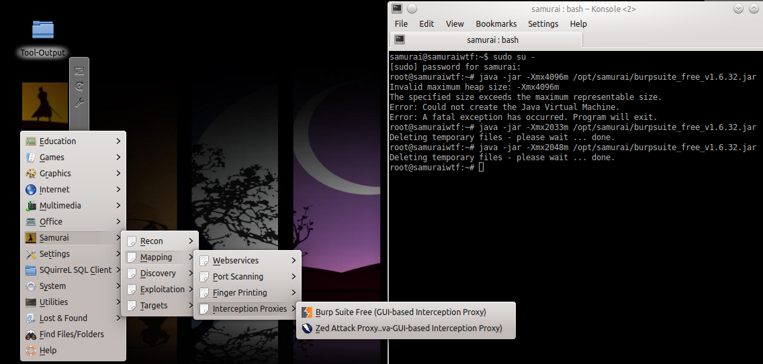Click 'Error: Could not create the Java' line
Image resolution: width=763 pixels, height=364 pixels.
click(504, 107)
